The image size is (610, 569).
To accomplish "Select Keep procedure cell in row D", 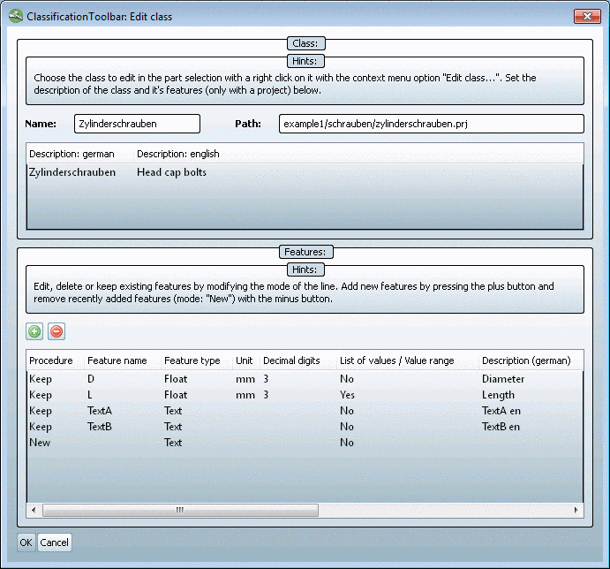I will [x=41, y=379].
